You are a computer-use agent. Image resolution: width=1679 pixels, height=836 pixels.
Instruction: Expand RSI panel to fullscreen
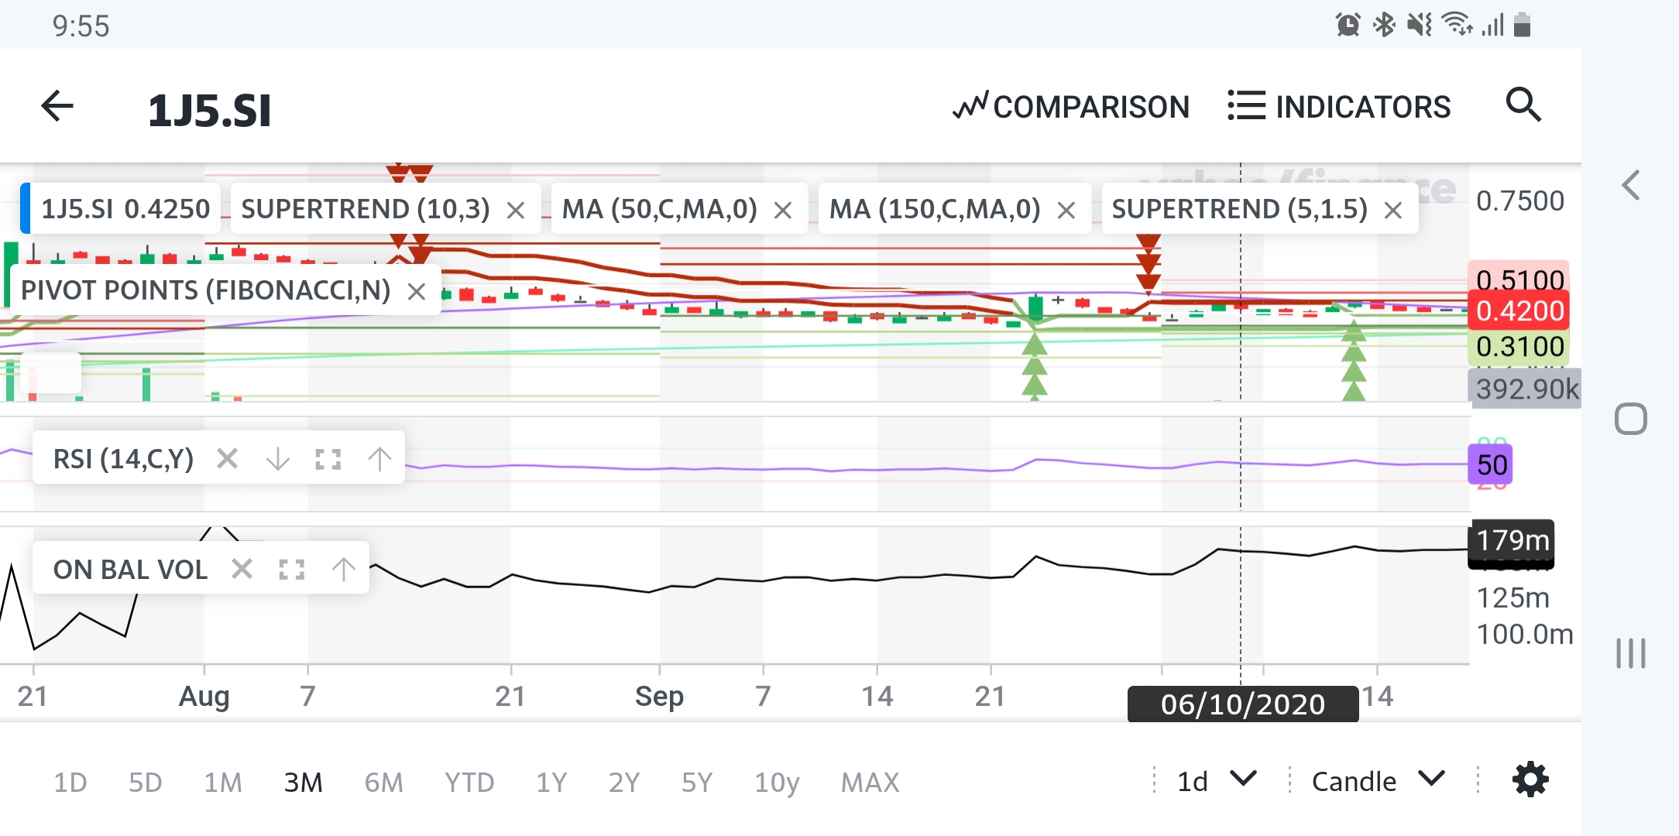pyautogui.click(x=328, y=459)
